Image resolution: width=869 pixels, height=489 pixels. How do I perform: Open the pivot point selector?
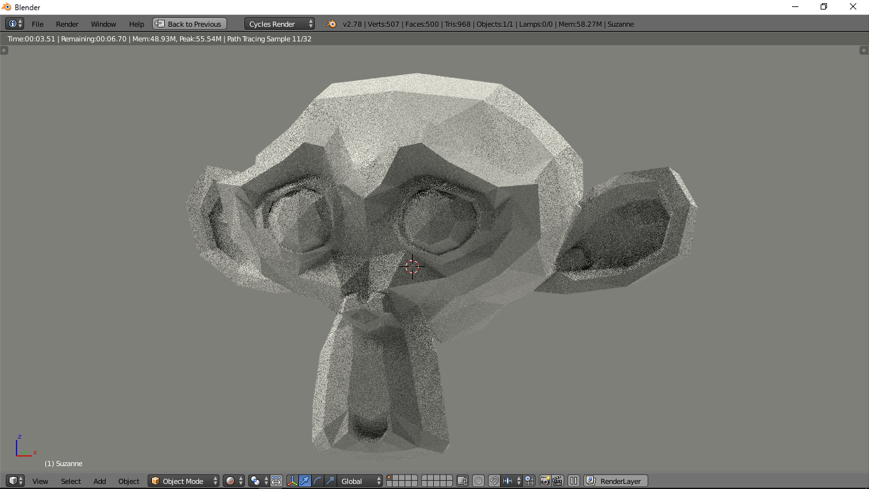click(258, 481)
